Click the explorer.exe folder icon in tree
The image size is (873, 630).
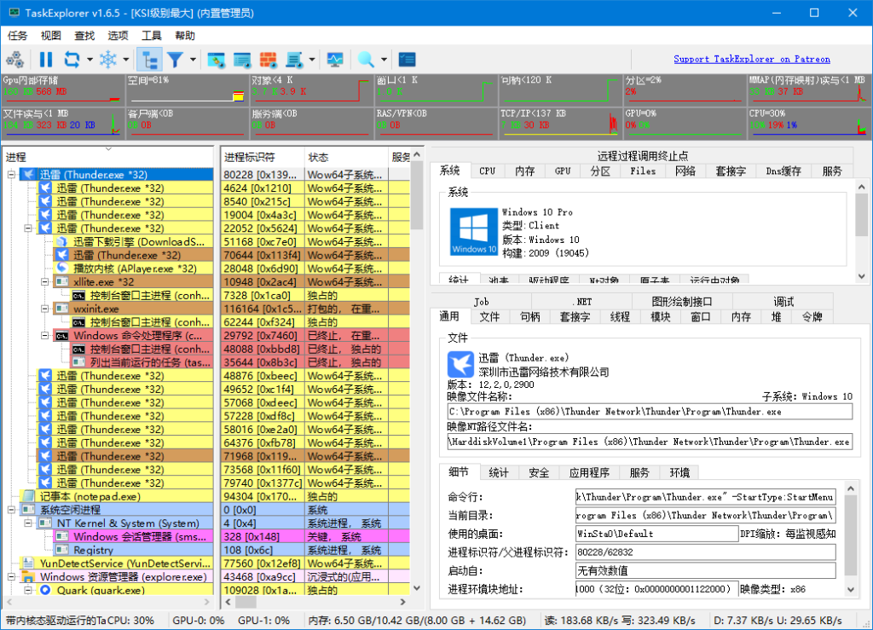tap(28, 576)
